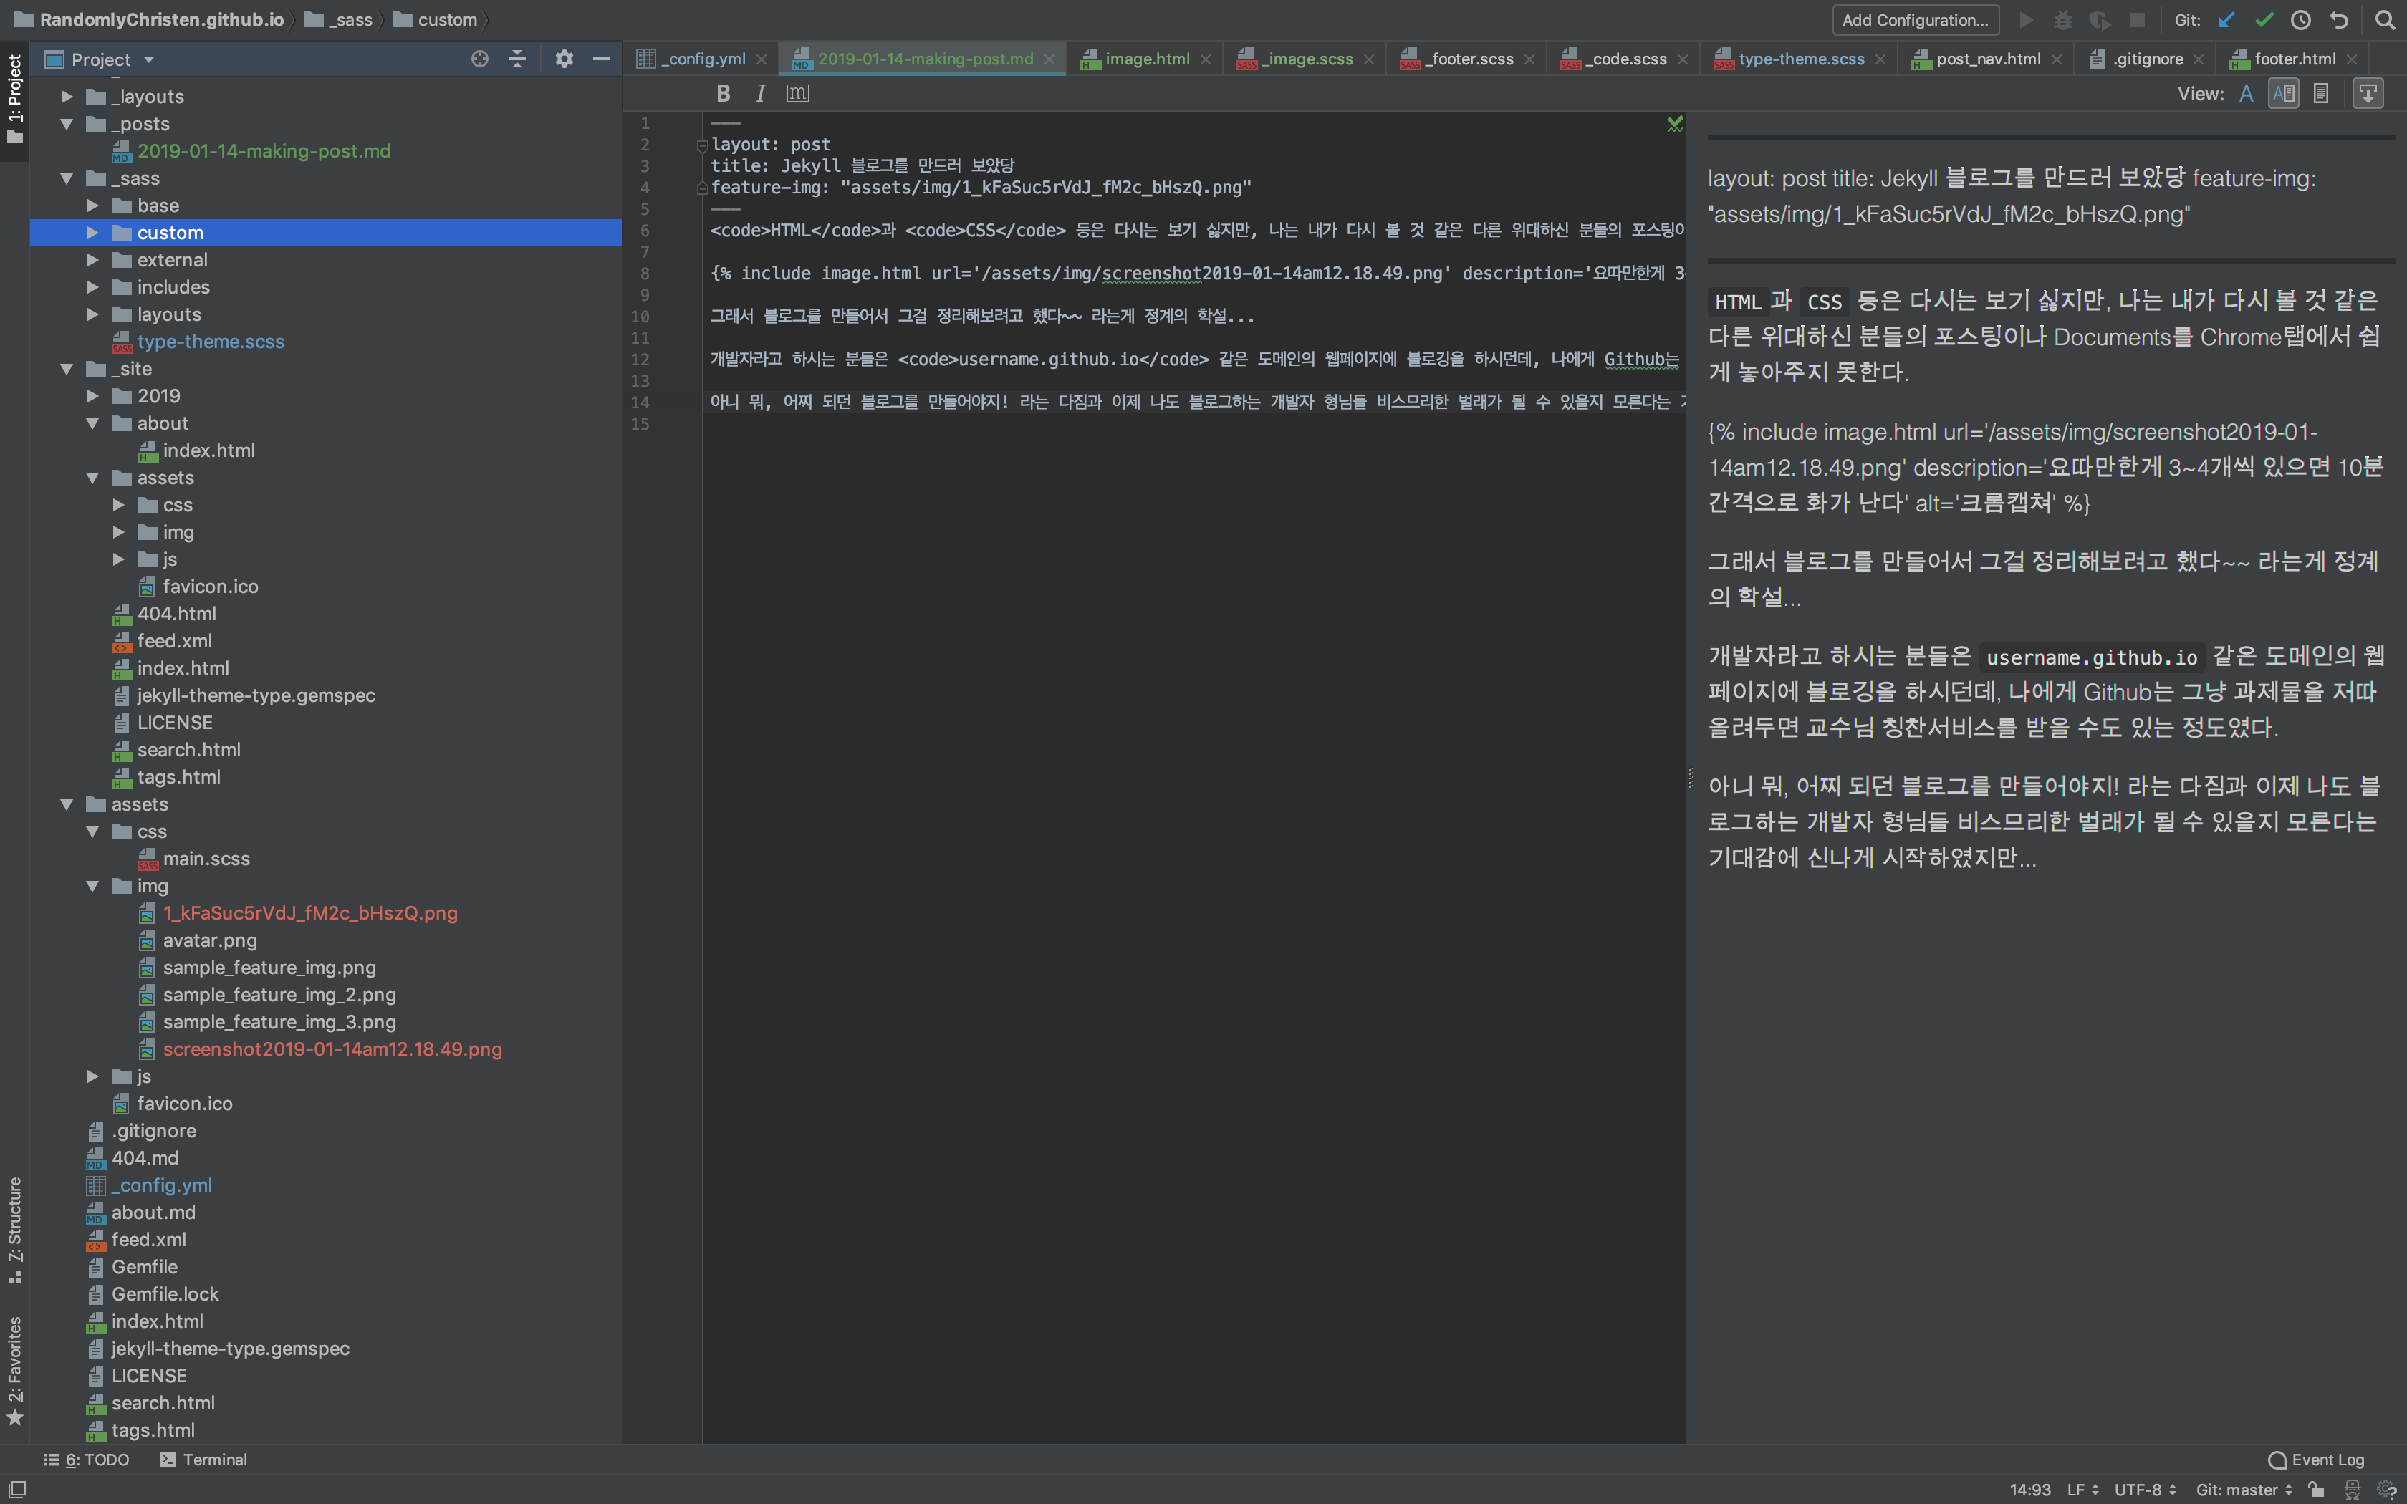Expand the base folder

click(92, 206)
